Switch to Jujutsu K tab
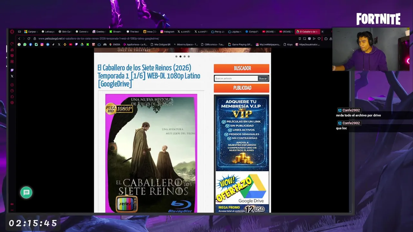This screenshot has width=413, height=232. [x=235, y=32]
